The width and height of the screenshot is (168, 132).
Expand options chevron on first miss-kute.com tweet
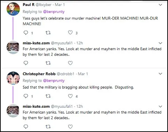(160, 43)
